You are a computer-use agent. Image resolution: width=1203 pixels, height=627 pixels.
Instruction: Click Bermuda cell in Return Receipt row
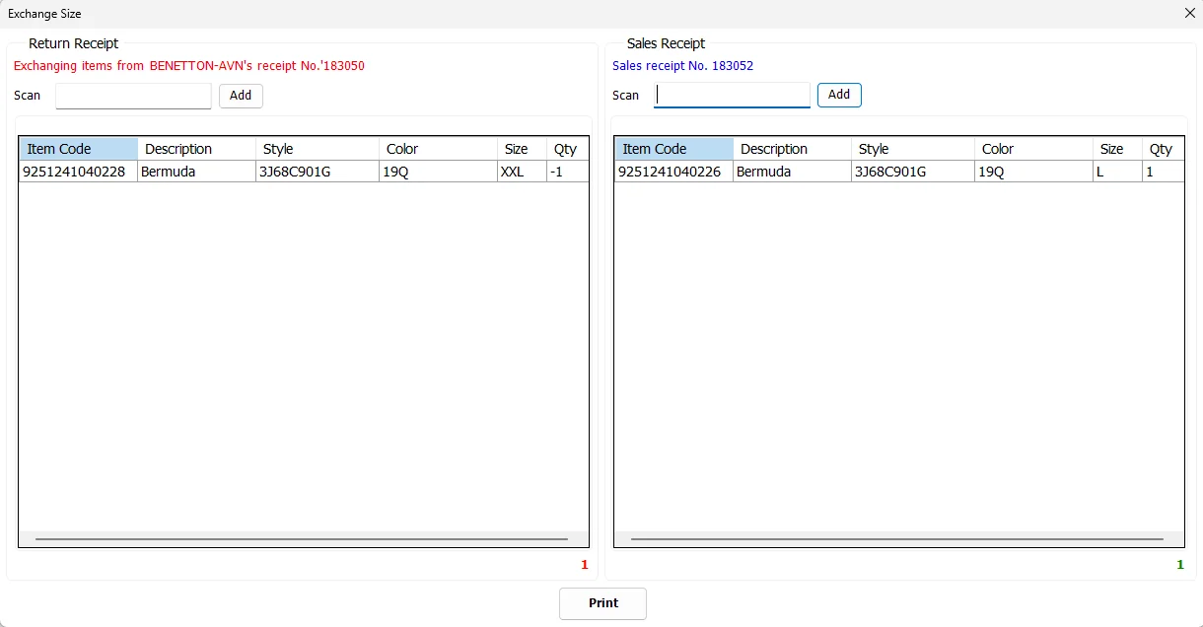pos(196,172)
